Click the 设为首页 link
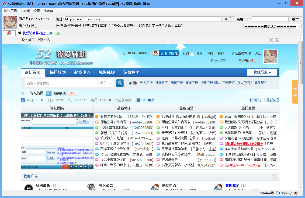The width and height of the screenshot is (305, 198). pyautogui.click(x=28, y=40)
